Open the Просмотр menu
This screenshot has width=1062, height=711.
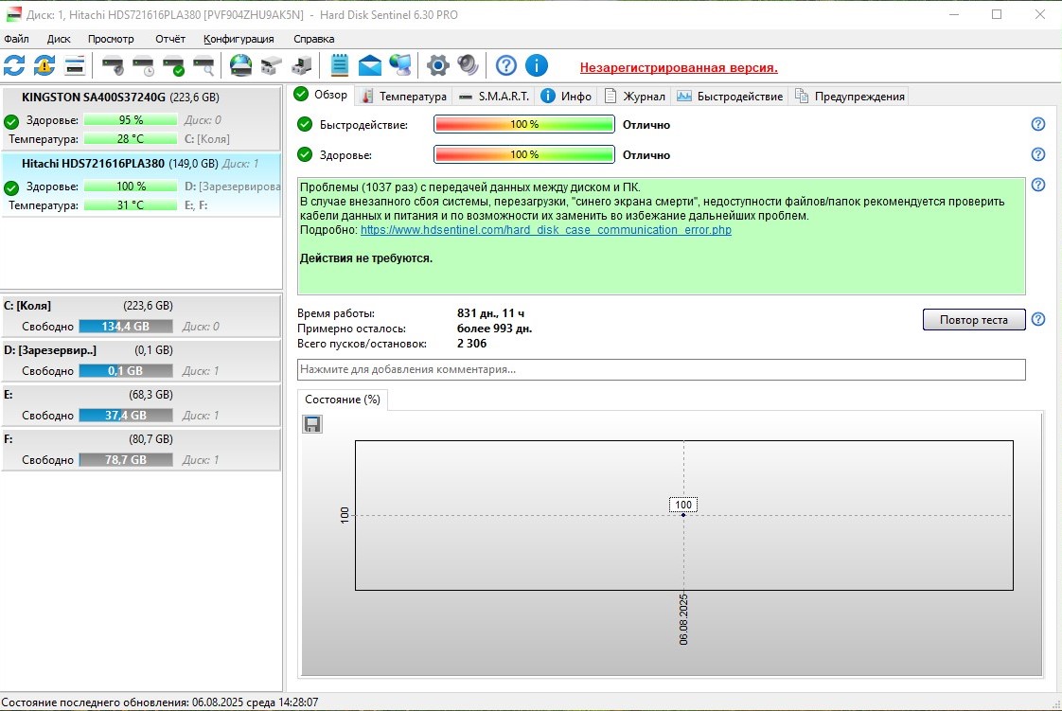coord(111,39)
